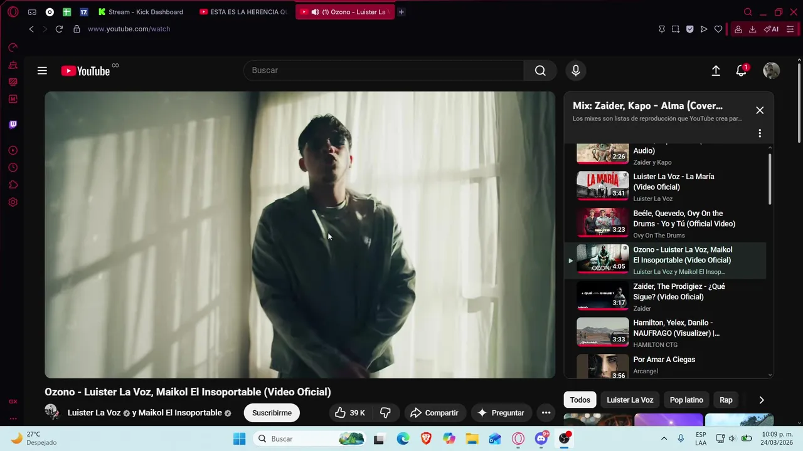Open Luister La Voz channel avatar
This screenshot has width=803, height=451.
(x=52, y=412)
